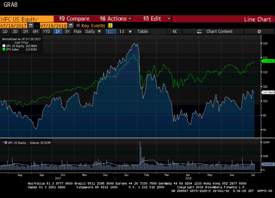Click the white 102.9669 price axis label
275x198 pixels.
click(268, 92)
